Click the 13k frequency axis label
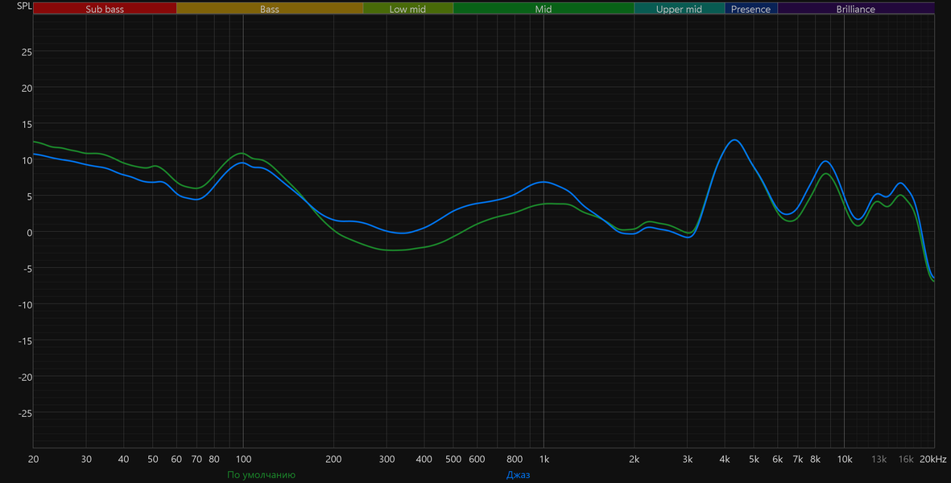The width and height of the screenshot is (951, 483). pyautogui.click(x=879, y=460)
